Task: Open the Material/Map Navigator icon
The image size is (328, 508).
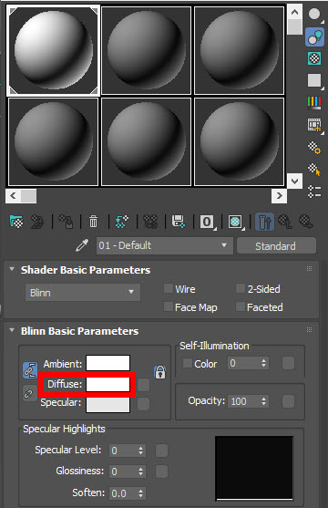Action: [314, 192]
